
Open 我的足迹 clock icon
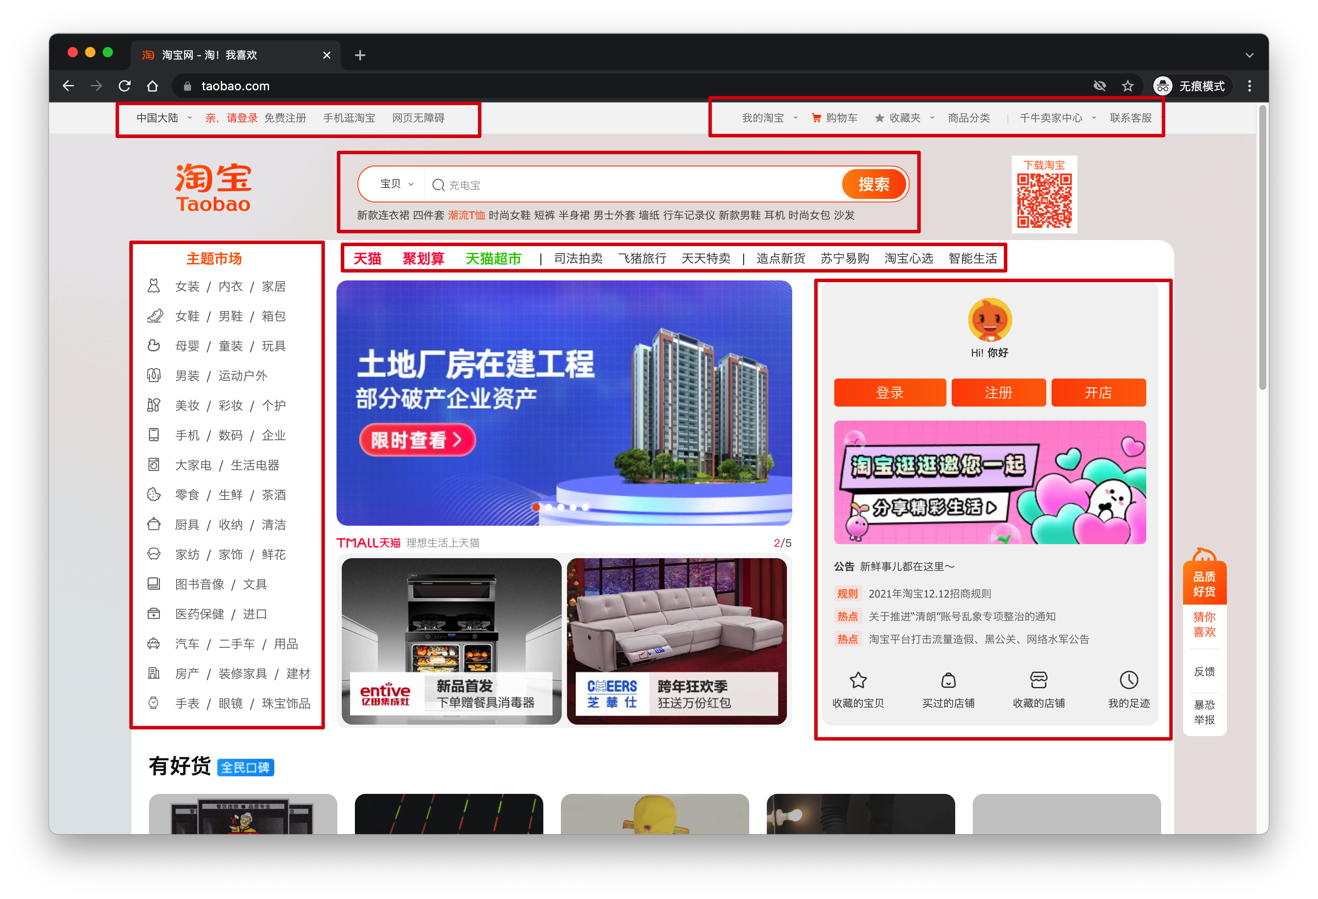click(x=1129, y=680)
